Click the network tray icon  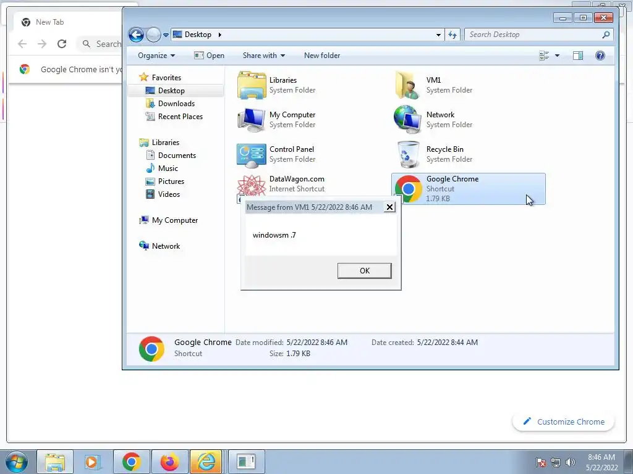pos(556,462)
